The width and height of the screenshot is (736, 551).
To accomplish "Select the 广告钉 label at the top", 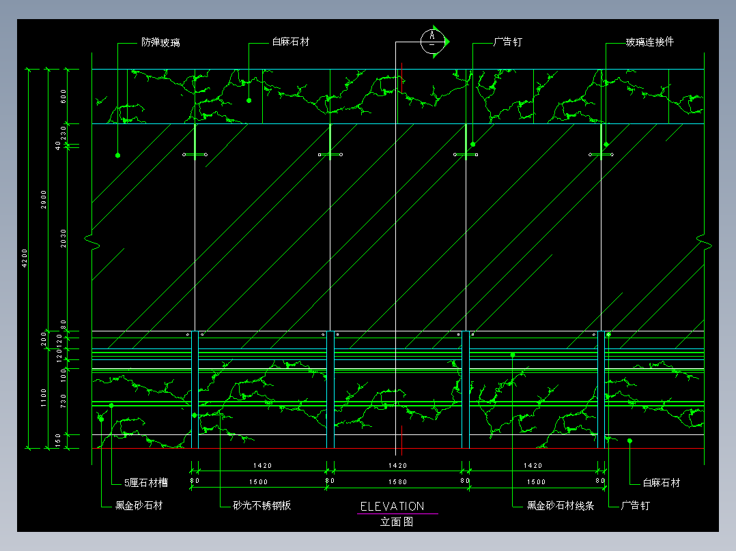I will [x=508, y=42].
